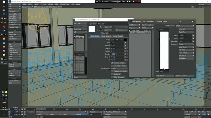Image resolution: width=211 pixels, height=118 pixels.
Task: Open the Brush AA High dropdown
Action: (108, 30)
